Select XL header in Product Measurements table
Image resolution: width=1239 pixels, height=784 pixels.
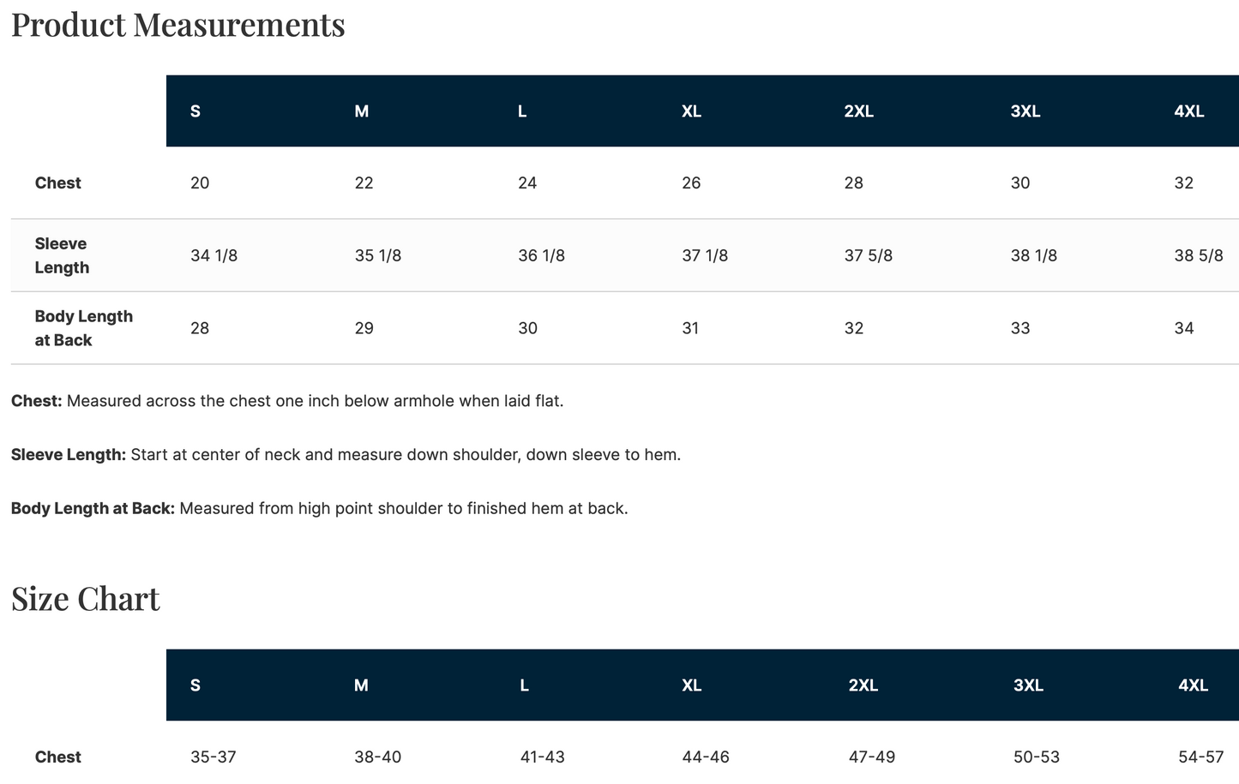691,111
